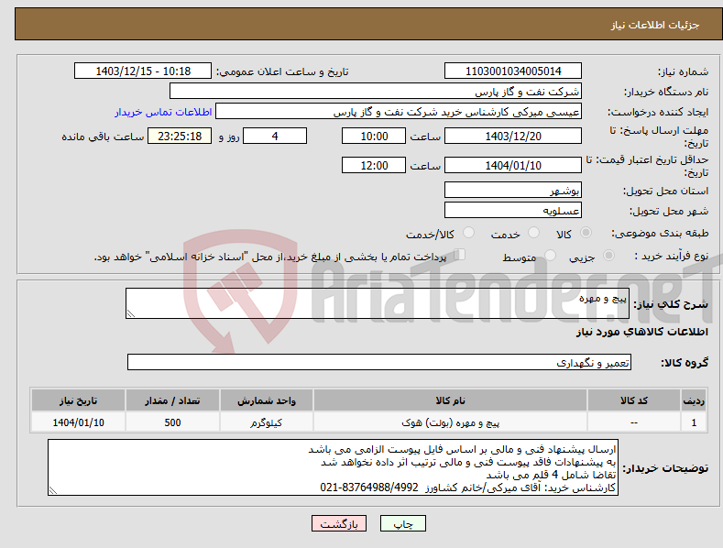Toggle the اسناد خزانه اسلامی payment checkbox

coord(460,255)
